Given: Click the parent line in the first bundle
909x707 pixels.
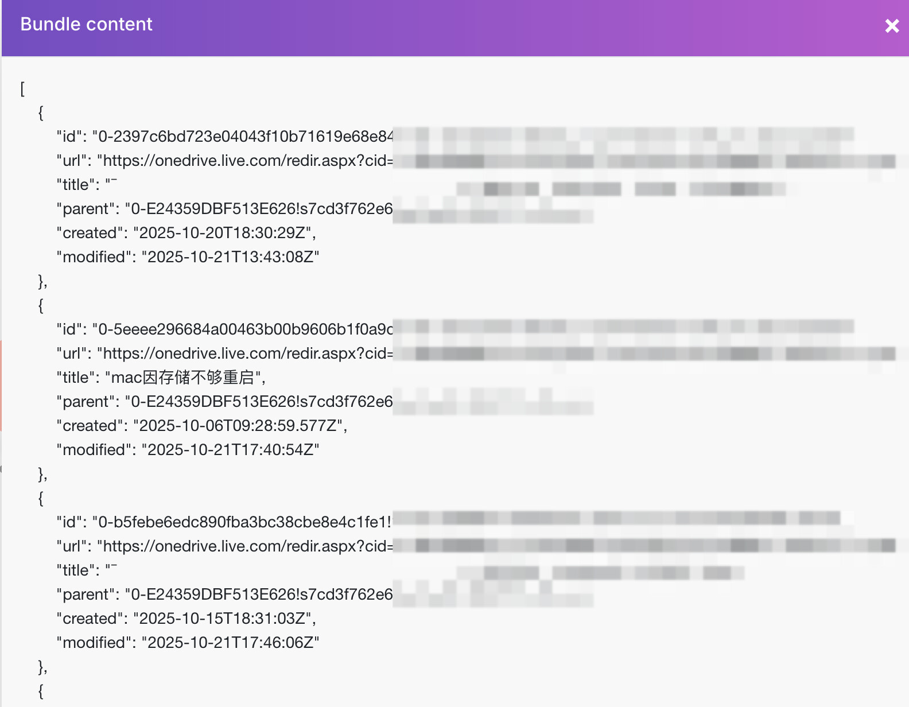Looking at the screenshot, I should [224, 209].
